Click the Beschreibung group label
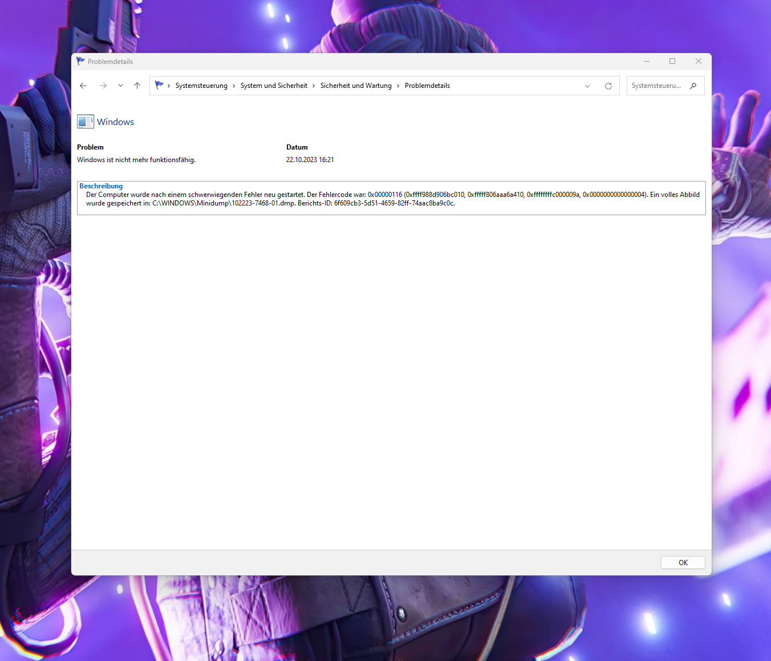The image size is (771, 661). click(101, 186)
